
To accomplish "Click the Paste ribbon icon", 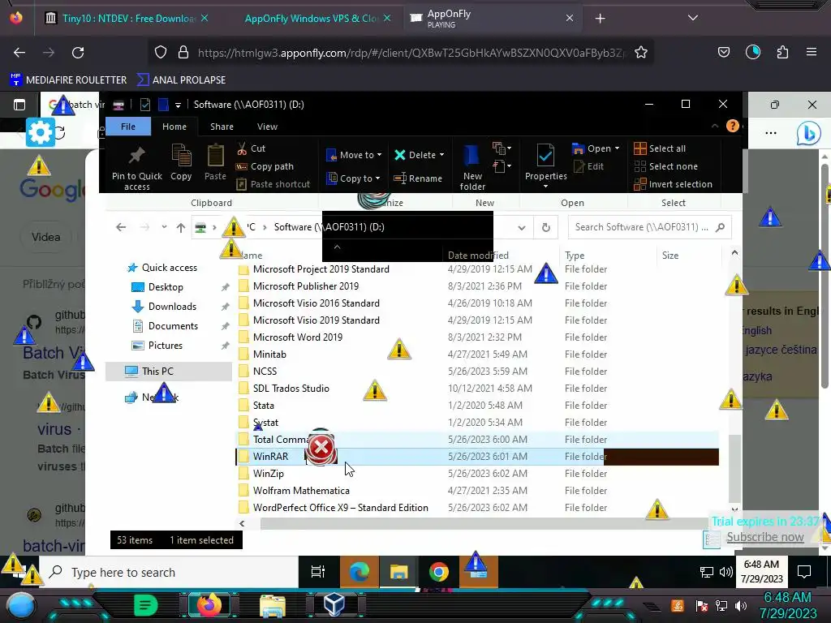I will [x=215, y=155].
